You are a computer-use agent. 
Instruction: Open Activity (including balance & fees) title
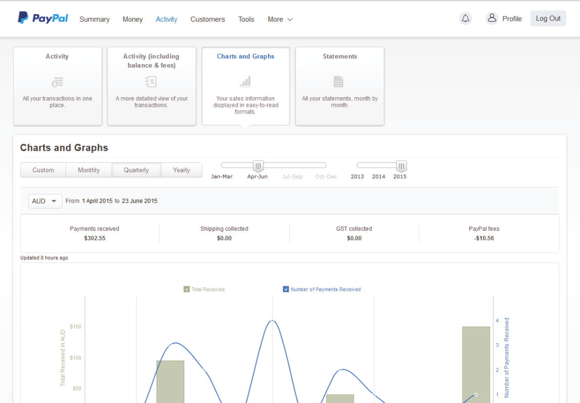click(x=151, y=61)
